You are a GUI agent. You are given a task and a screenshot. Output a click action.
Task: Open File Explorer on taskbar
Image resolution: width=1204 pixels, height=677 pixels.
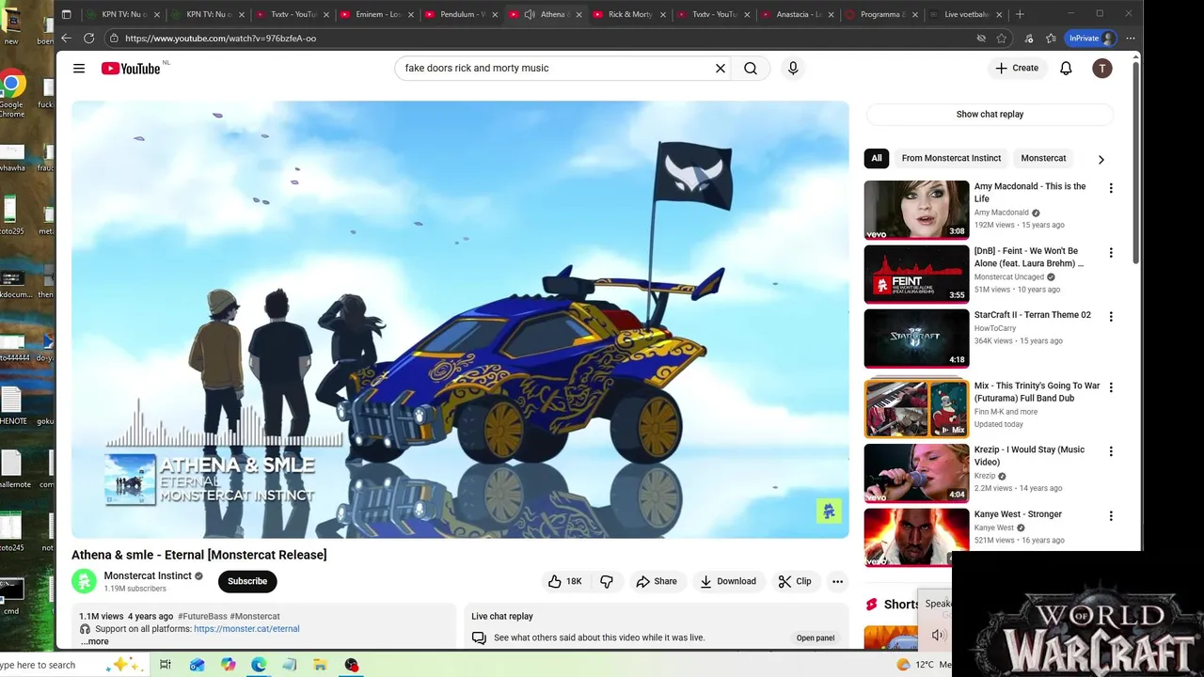point(321,665)
